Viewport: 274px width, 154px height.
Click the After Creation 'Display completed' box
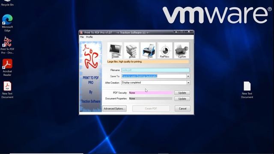(154, 83)
